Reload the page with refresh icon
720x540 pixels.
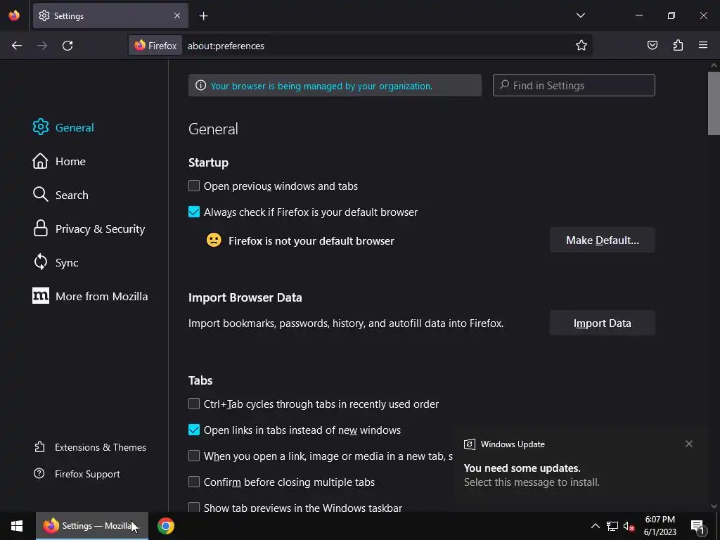pos(67,46)
